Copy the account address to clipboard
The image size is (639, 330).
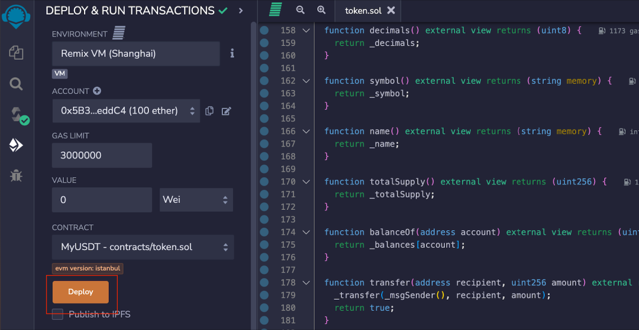point(209,111)
